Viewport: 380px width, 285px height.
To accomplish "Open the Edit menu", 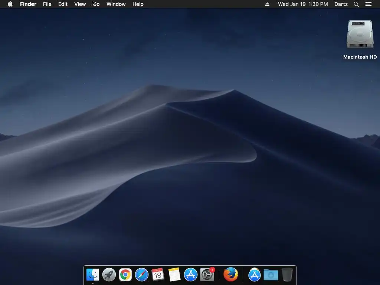I will [63, 4].
